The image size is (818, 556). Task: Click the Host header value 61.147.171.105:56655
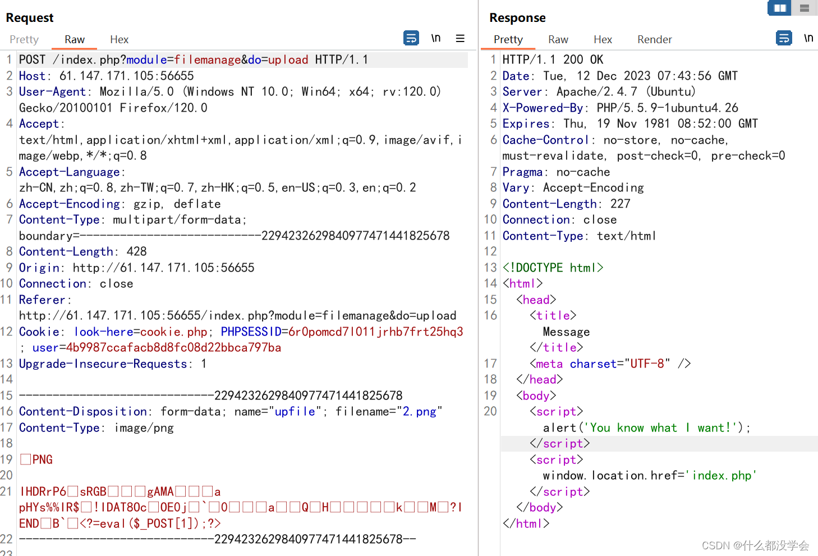point(127,76)
